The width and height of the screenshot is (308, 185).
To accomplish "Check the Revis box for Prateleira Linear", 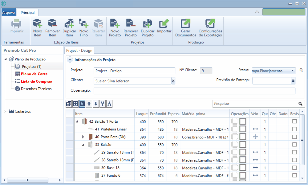I will 294,129.
